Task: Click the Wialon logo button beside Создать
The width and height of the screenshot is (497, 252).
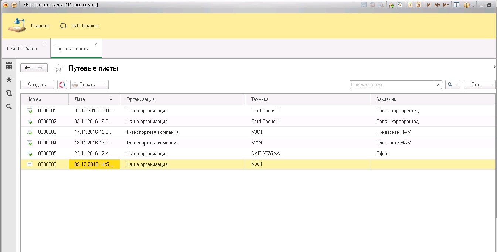Action: (x=62, y=85)
